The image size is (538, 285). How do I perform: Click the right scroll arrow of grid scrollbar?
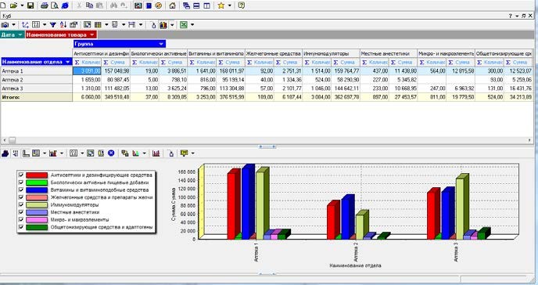click(x=529, y=140)
